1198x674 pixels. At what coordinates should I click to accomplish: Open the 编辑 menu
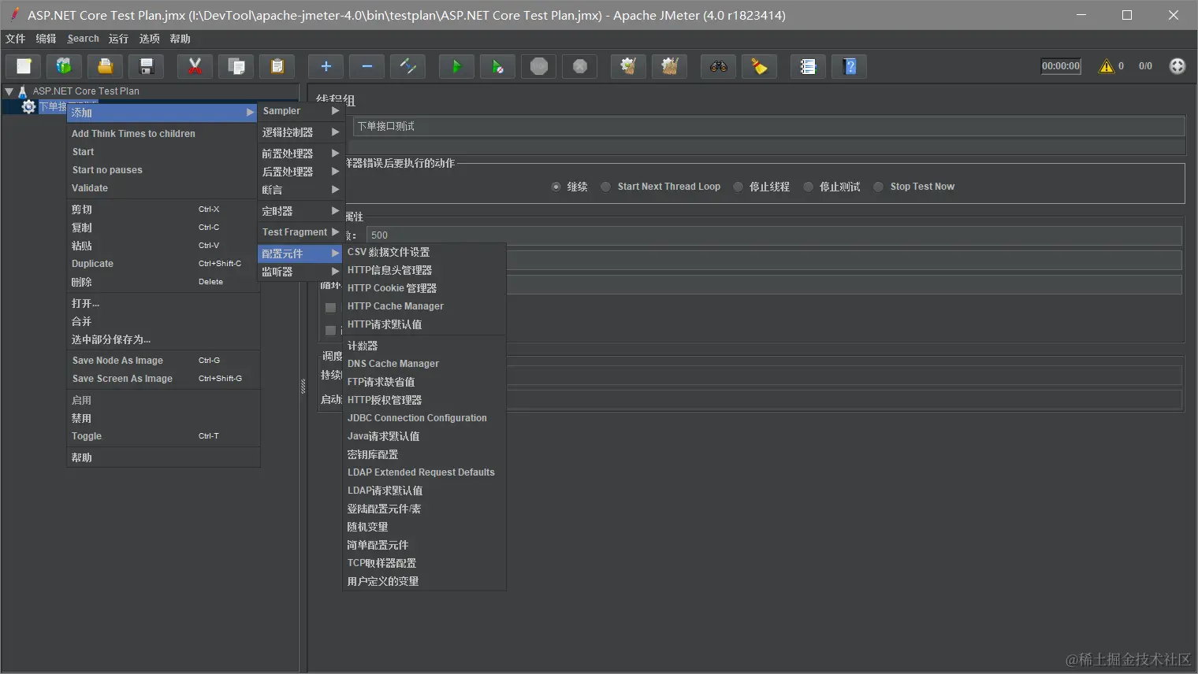(x=46, y=39)
